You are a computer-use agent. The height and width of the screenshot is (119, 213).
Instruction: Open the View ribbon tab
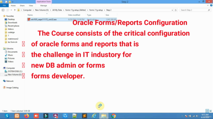pyautogui.click(x=31, y=6)
